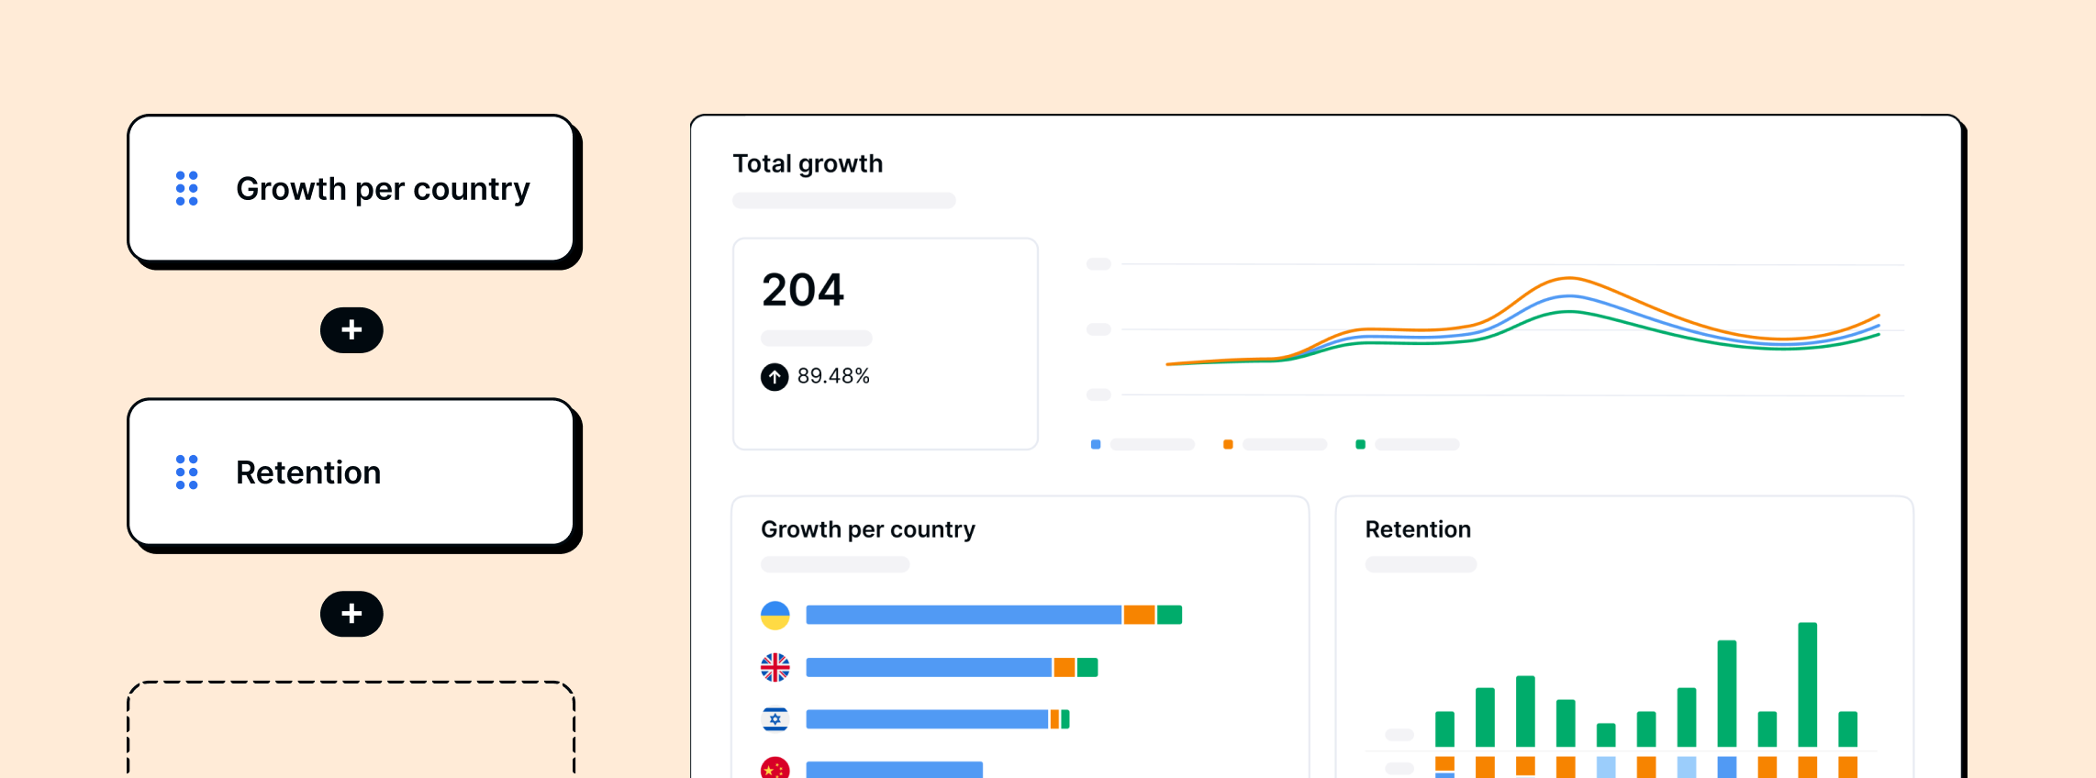The height and width of the screenshot is (778, 2096).
Task: Select the Ukraine flag icon
Action: pos(775,615)
